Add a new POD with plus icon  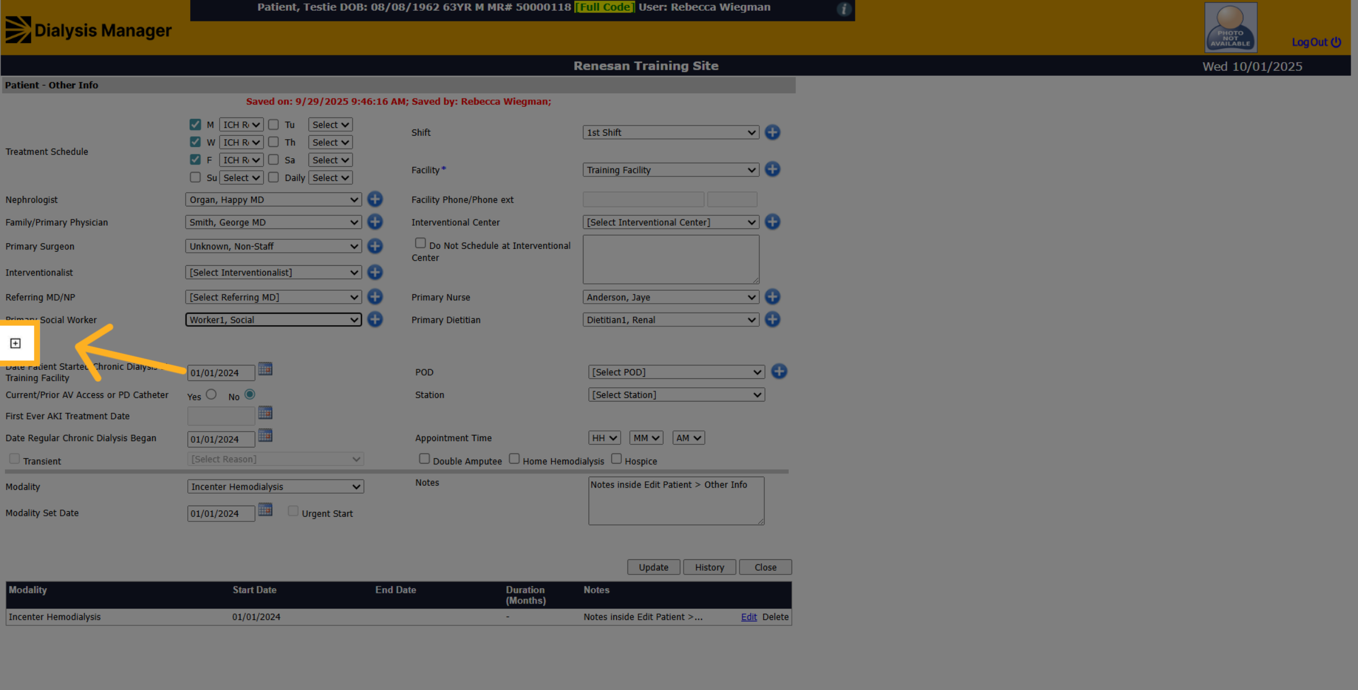coord(779,371)
